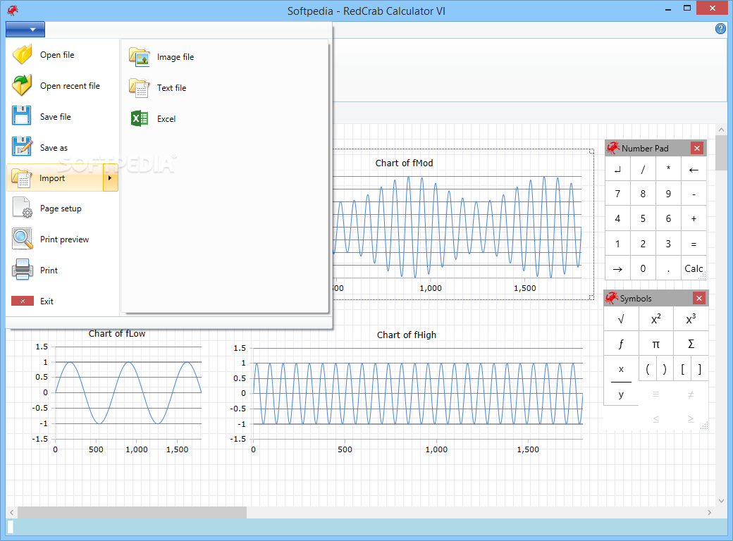This screenshot has height=541, width=733.
Task: Choose Print preview from the menu
Action: 63,240
